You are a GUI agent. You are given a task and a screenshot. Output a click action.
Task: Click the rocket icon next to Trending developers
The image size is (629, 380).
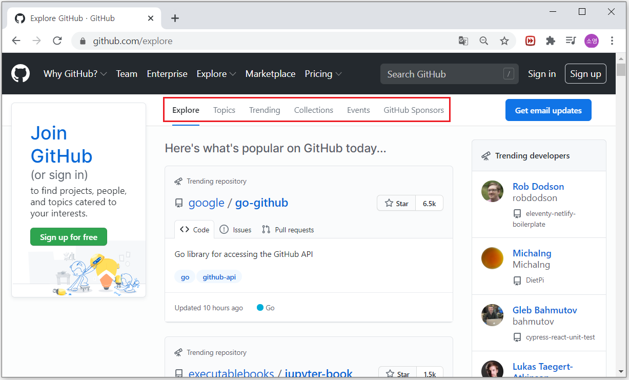click(486, 156)
